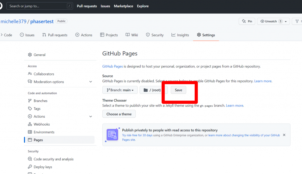Click the Code security shield-search icon
Image resolution: width=302 pixels, height=174 pixels.
click(30, 159)
